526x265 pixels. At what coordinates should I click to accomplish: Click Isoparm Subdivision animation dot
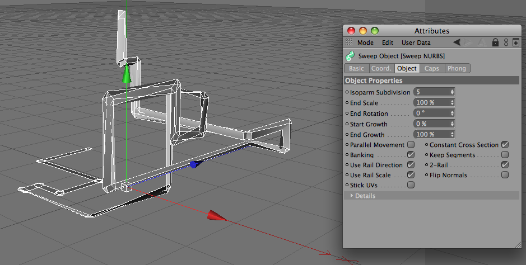click(347, 92)
